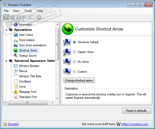Select Menus in the tree
This screenshot has width=155, height=129.
tap(23, 71)
